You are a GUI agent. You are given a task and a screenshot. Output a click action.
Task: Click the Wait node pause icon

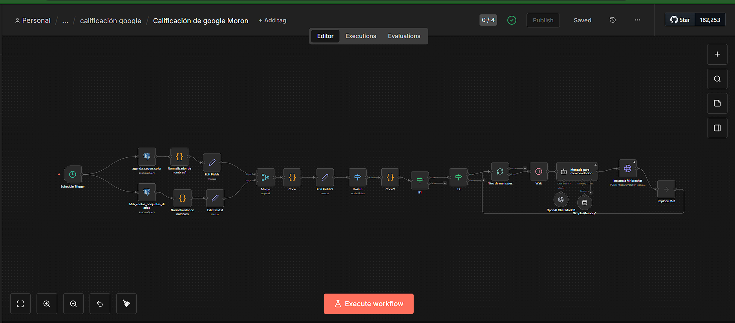point(539,172)
